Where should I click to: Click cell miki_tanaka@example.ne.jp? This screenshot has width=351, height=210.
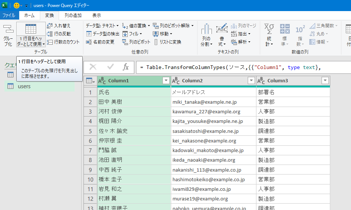pos(213,102)
